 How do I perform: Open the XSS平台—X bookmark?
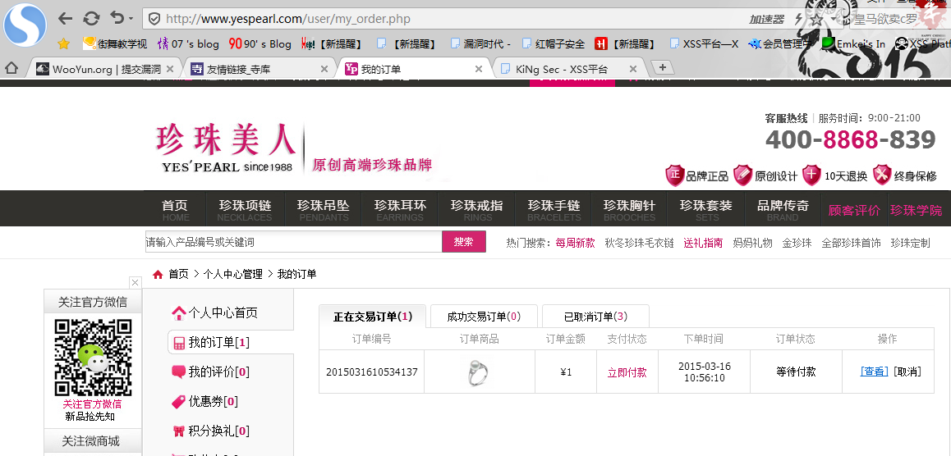point(704,43)
